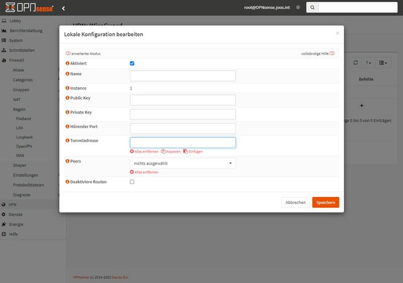The height and width of the screenshot is (283, 403).
Task: Toggle erweiterter Modus switch
Action: 68,53
